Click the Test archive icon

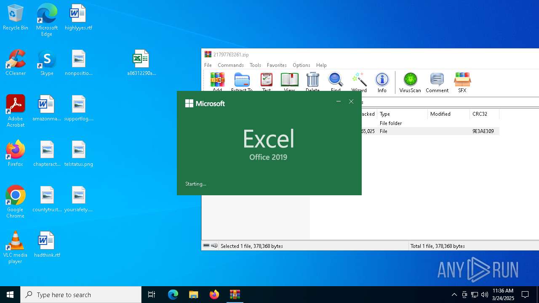(x=267, y=81)
